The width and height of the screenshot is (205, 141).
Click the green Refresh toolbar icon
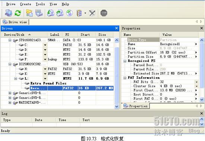(18, 13)
